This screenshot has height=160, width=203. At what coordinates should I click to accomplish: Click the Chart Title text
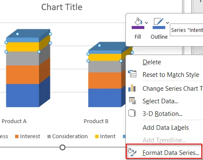62,7
